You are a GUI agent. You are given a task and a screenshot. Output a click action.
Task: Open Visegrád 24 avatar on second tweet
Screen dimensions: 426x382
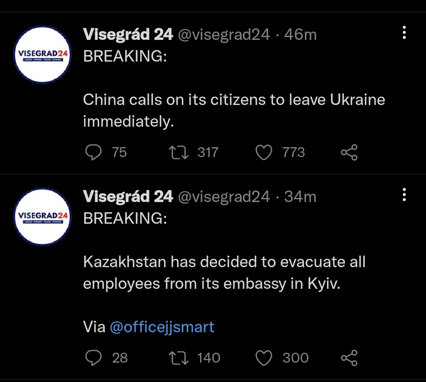click(42, 216)
